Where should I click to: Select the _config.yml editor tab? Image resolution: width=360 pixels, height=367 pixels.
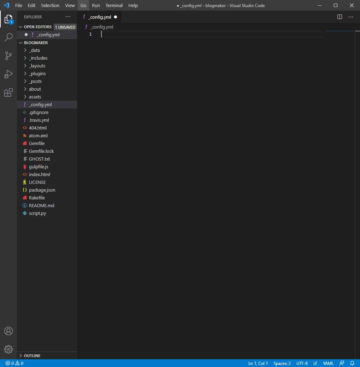pyautogui.click(x=99, y=17)
